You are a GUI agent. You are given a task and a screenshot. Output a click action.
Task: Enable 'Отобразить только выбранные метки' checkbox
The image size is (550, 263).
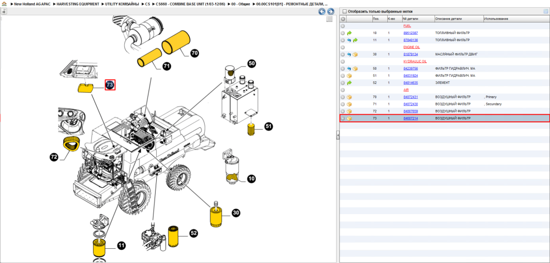[344, 12]
